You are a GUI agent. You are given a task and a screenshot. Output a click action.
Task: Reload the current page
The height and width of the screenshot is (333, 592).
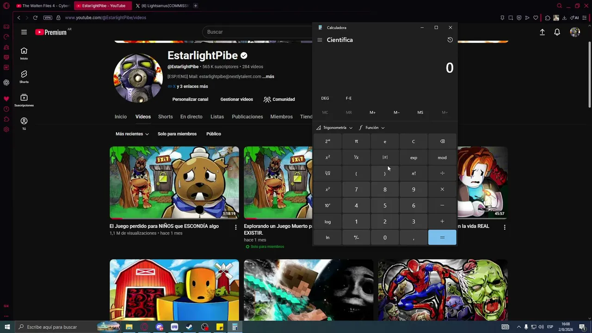[35, 18]
